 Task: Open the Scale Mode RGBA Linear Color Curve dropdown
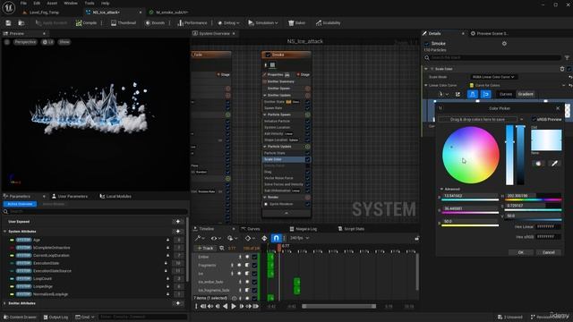pos(493,77)
